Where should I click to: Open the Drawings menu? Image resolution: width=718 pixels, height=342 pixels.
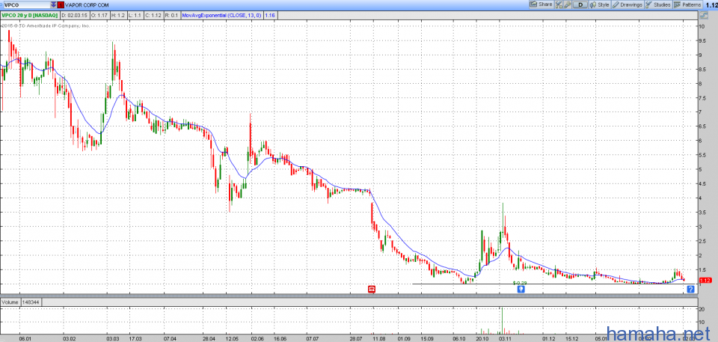[628, 4]
